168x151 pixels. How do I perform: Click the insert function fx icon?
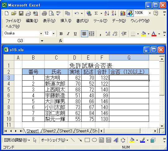[61, 41]
